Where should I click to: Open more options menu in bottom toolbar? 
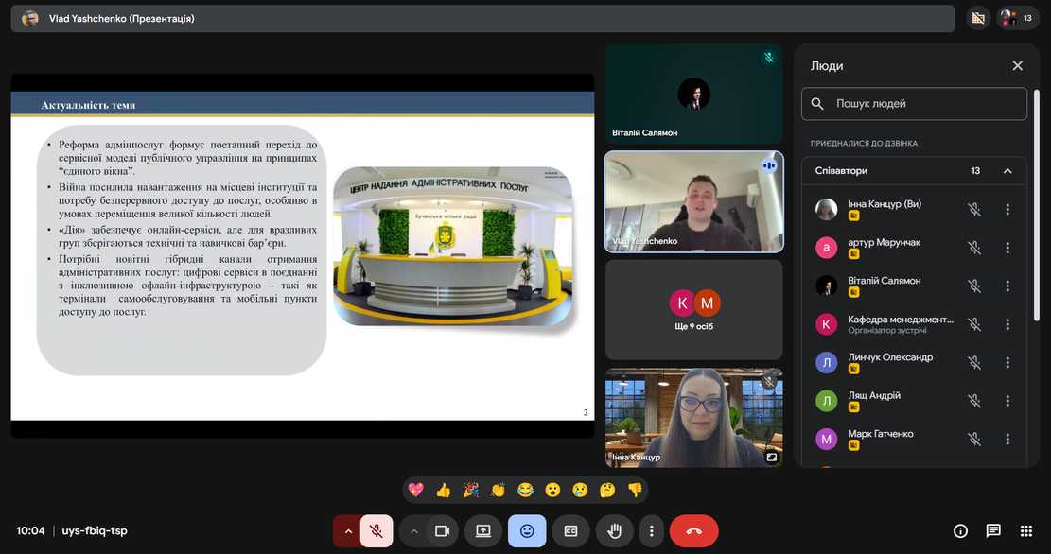point(651,531)
